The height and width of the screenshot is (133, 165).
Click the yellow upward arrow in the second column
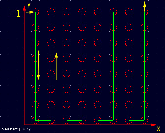tap(56, 66)
